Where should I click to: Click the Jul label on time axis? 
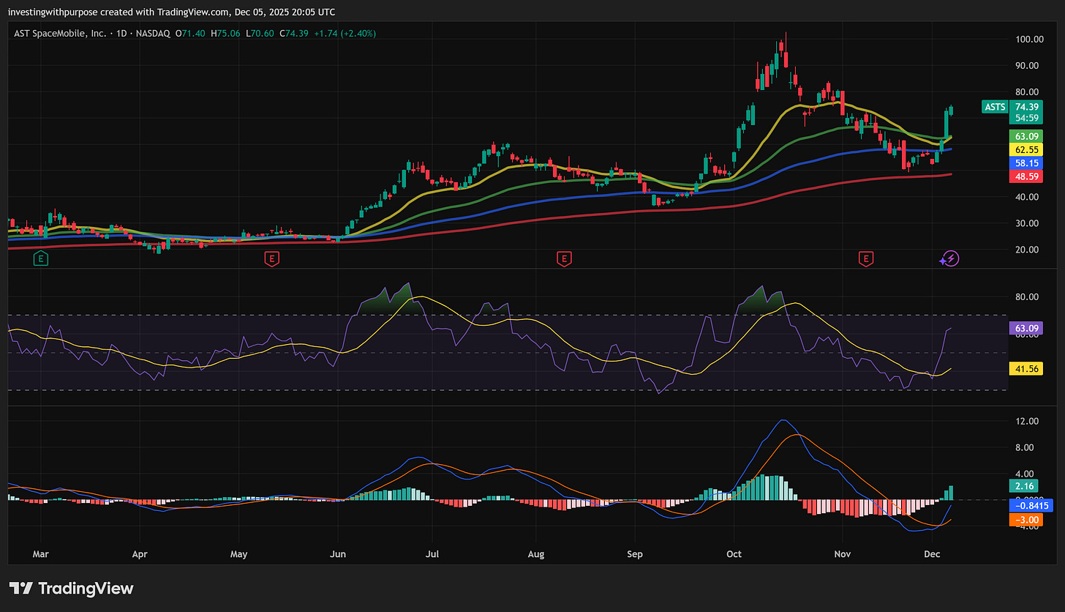pos(432,554)
